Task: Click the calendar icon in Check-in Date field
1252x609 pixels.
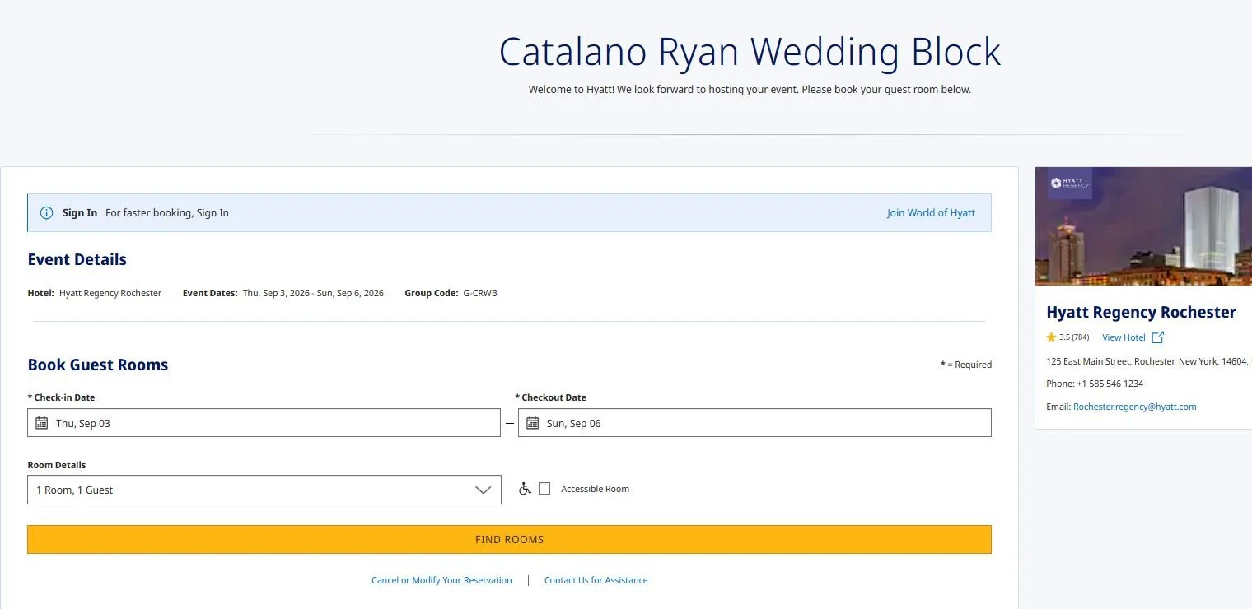Action: coord(42,423)
